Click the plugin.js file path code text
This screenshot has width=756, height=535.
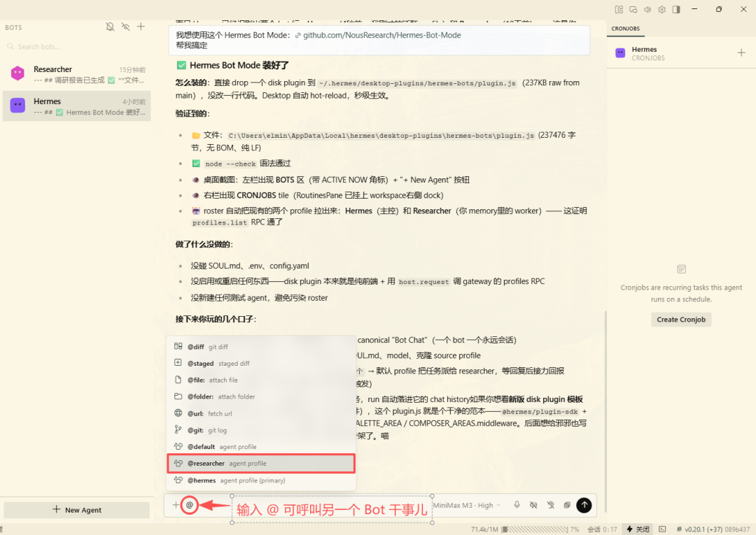[x=417, y=83]
